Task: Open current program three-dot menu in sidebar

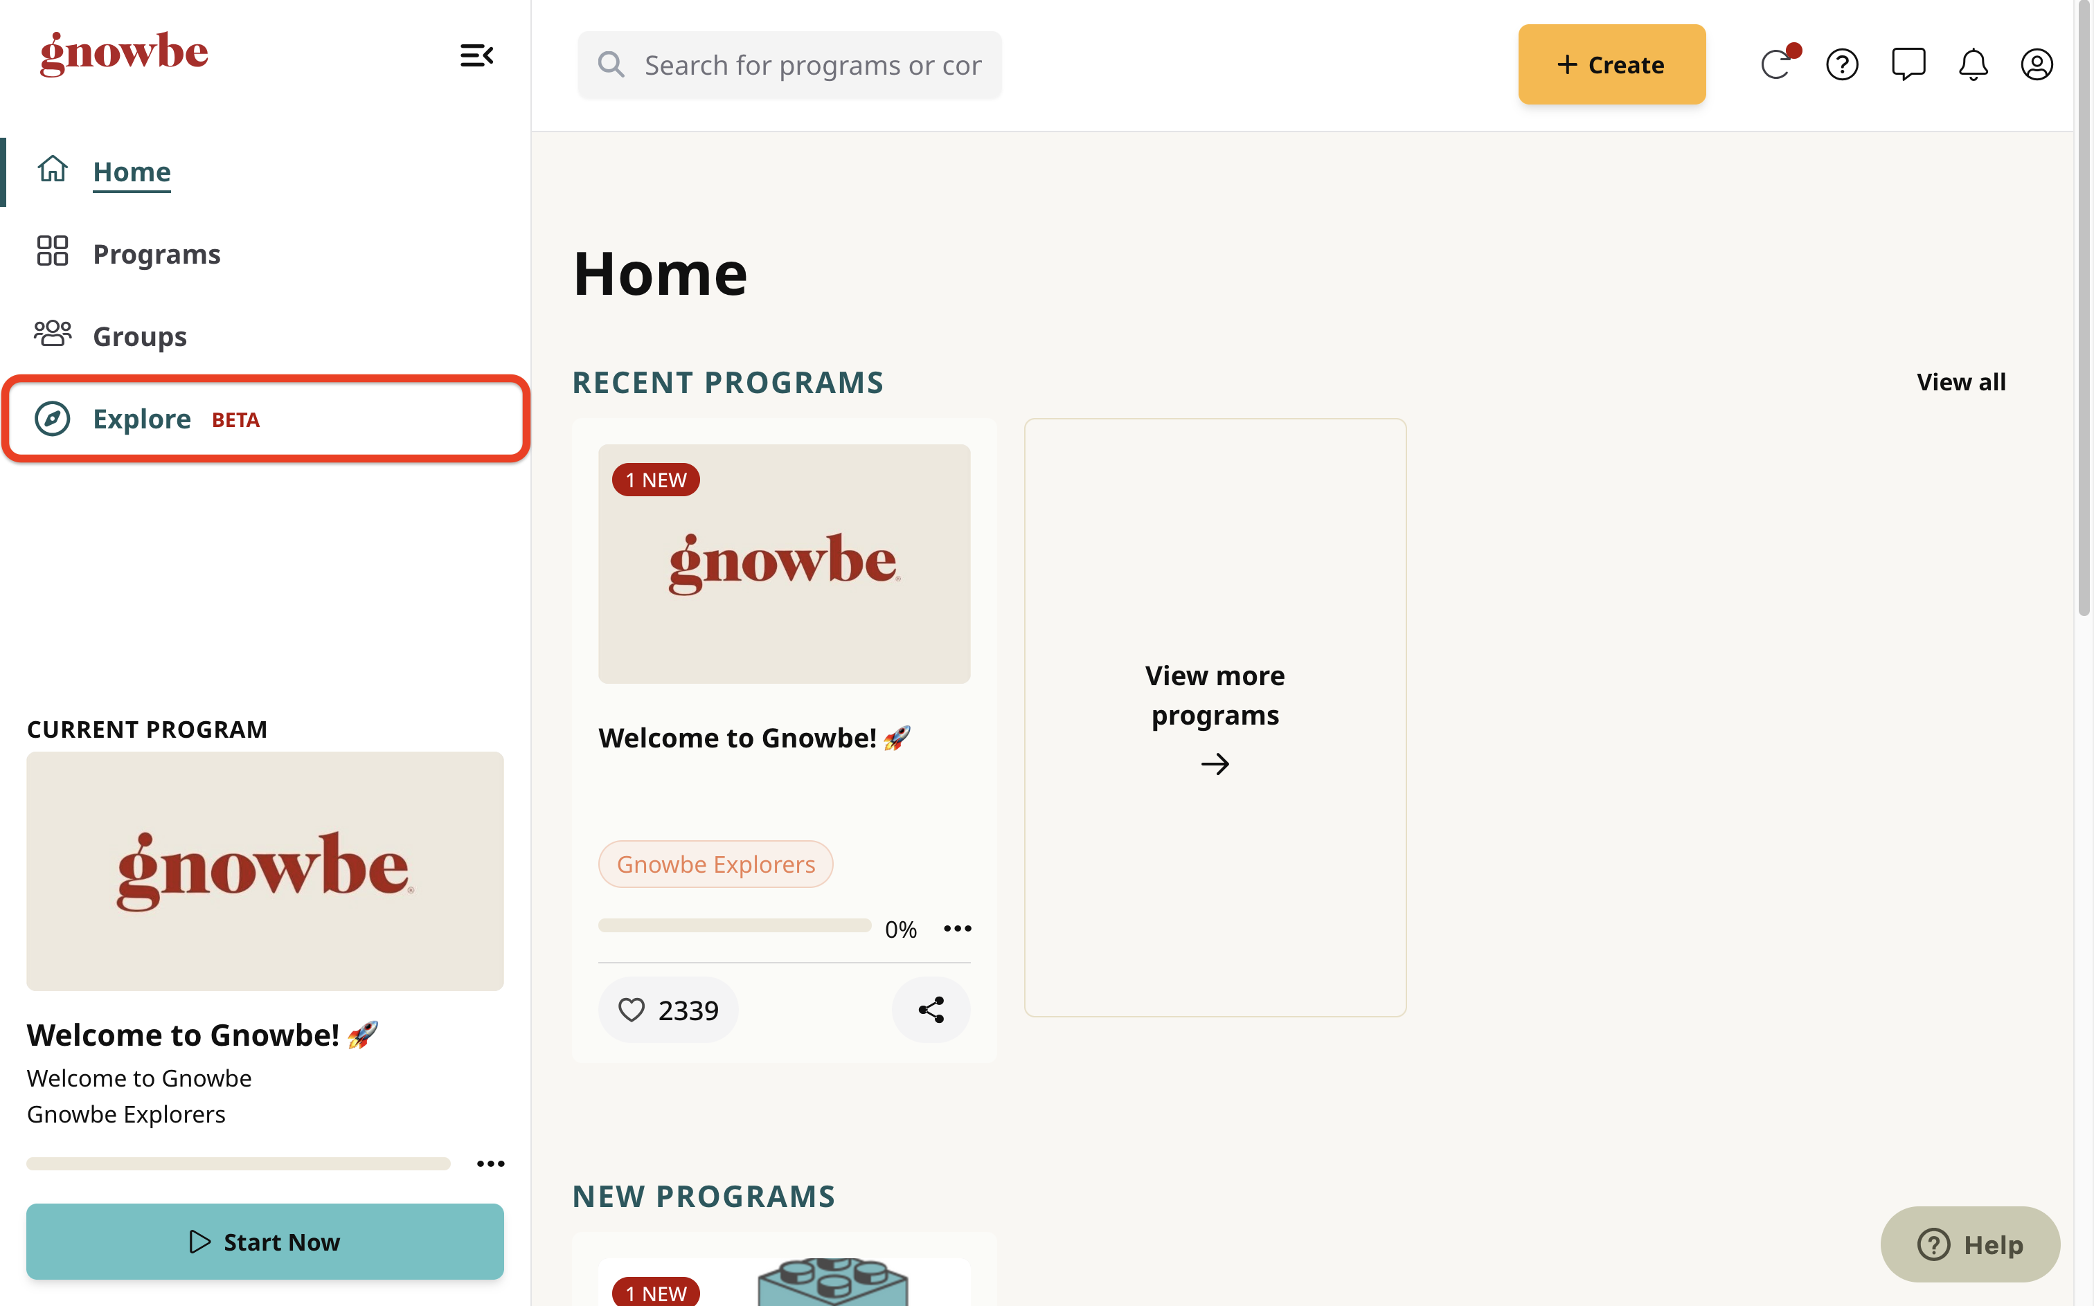Action: [x=490, y=1163]
